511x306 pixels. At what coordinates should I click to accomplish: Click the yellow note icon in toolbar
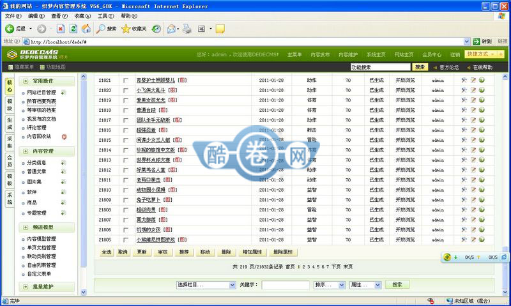point(220,29)
